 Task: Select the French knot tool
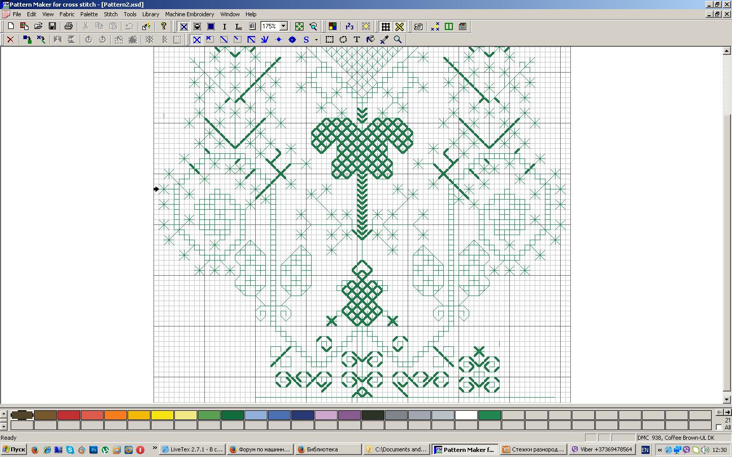(279, 40)
